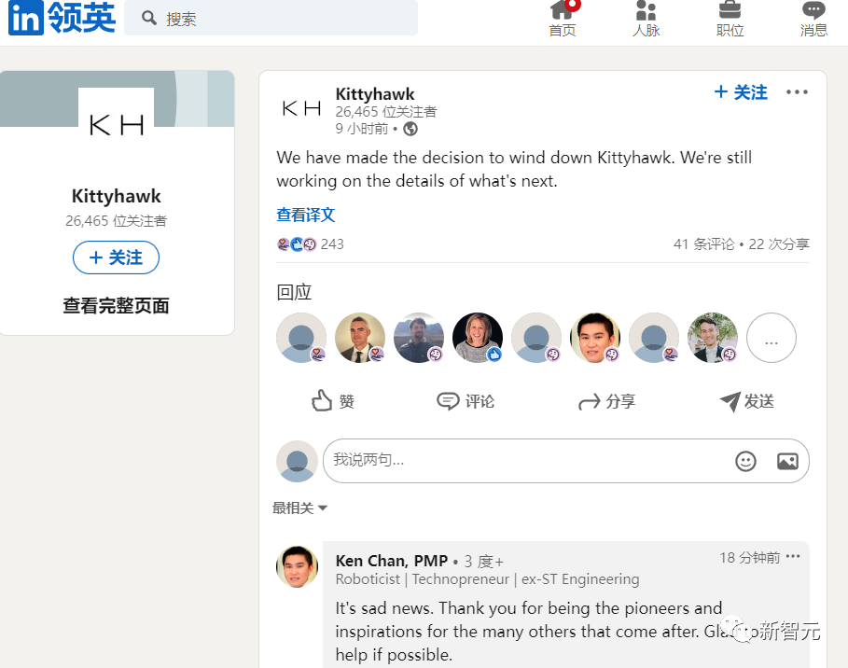
Task: Open the 首页 home tab
Action: [563, 20]
